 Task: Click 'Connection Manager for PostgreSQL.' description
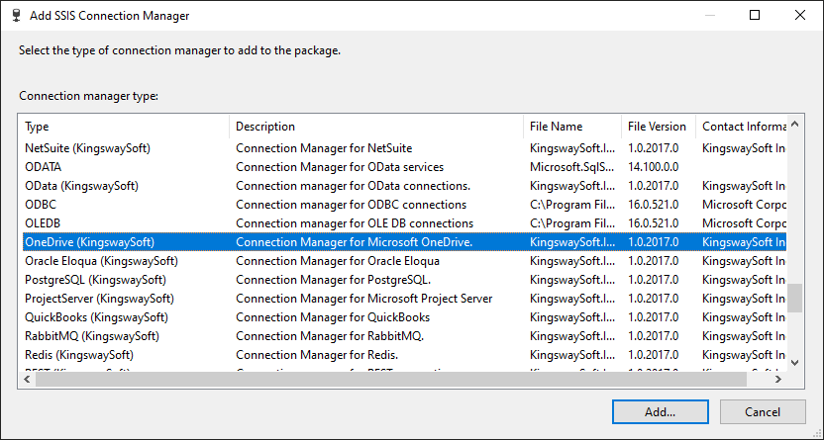[x=333, y=280]
